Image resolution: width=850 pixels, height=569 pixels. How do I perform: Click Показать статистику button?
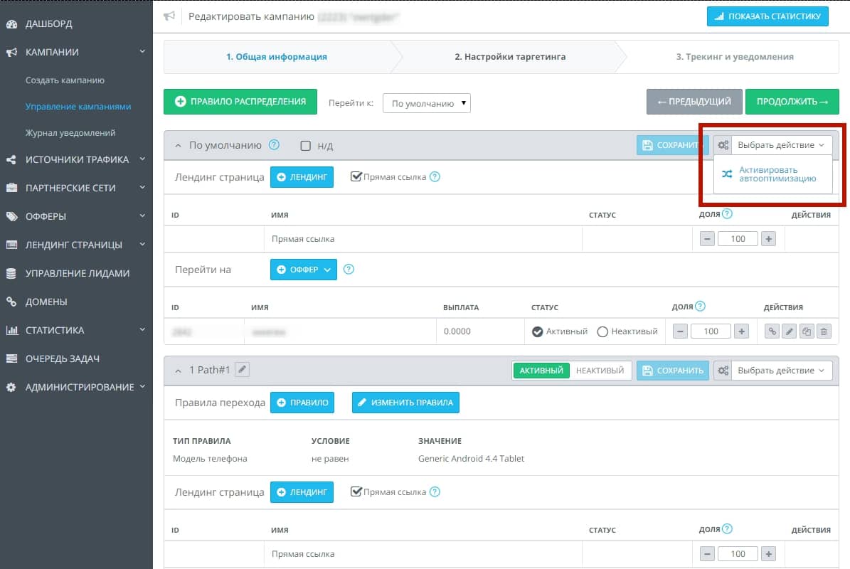[767, 16]
